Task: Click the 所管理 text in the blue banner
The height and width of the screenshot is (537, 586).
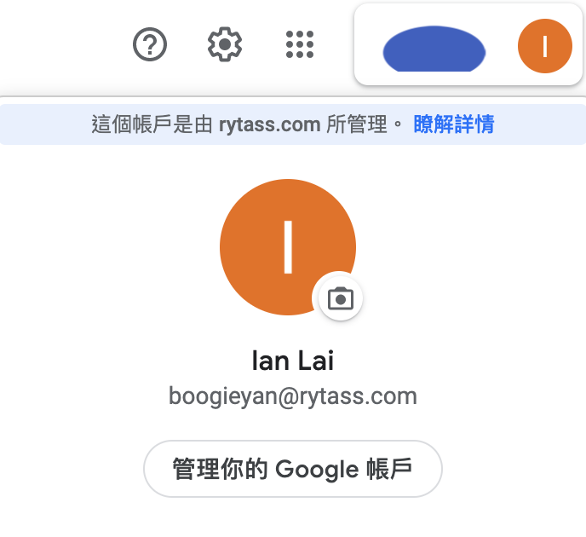Action: coord(357,124)
